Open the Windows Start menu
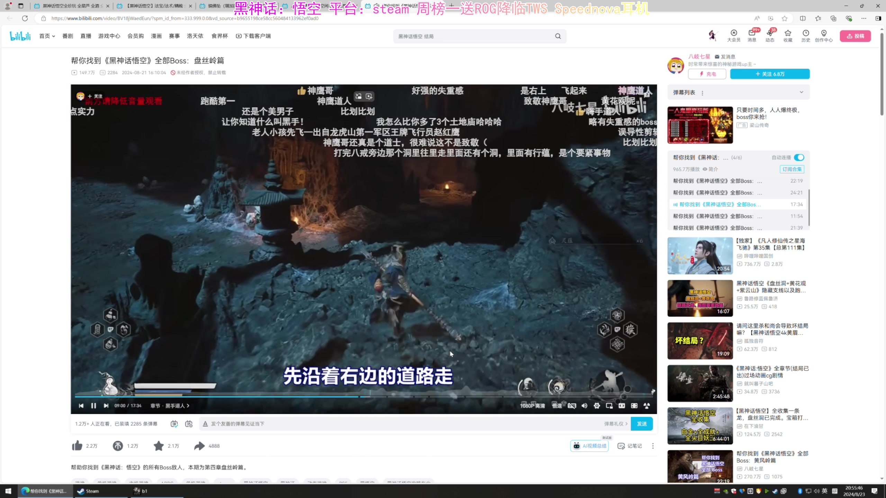Image resolution: width=886 pixels, height=498 pixels. pos(8,491)
